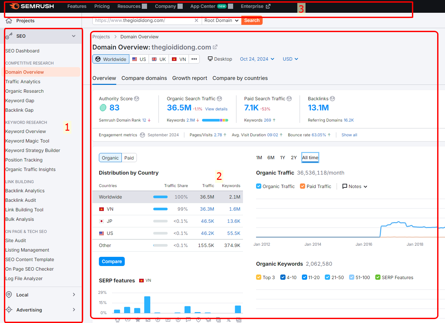Click the Desktop monitor icon
The image size is (445, 323).
tap(210, 59)
